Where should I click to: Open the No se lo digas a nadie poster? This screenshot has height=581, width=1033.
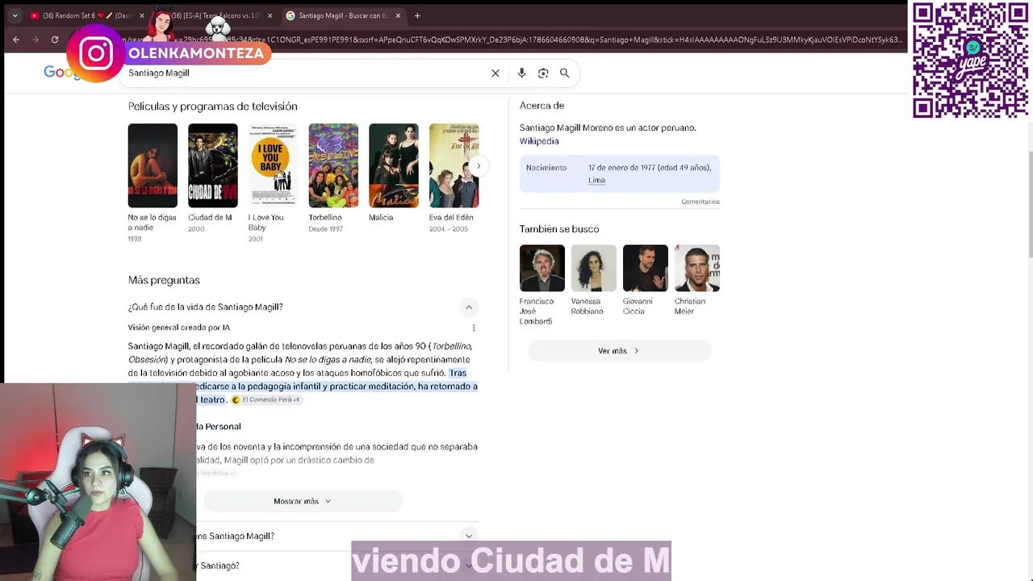[153, 165]
